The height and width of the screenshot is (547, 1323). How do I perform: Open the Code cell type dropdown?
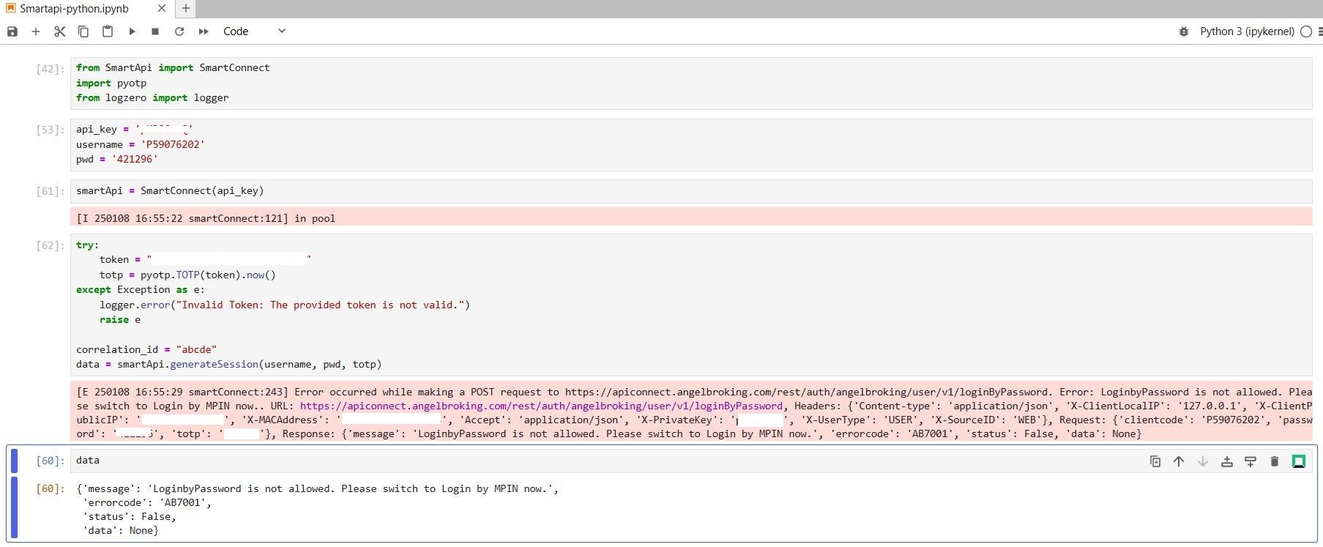[254, 31]
